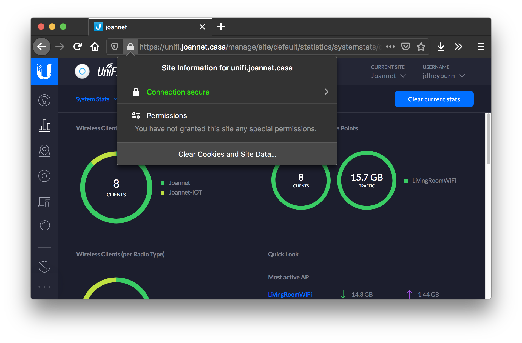522x343 pixels.
Task: Select the joannet browser tab
Action: pos(150,27)
